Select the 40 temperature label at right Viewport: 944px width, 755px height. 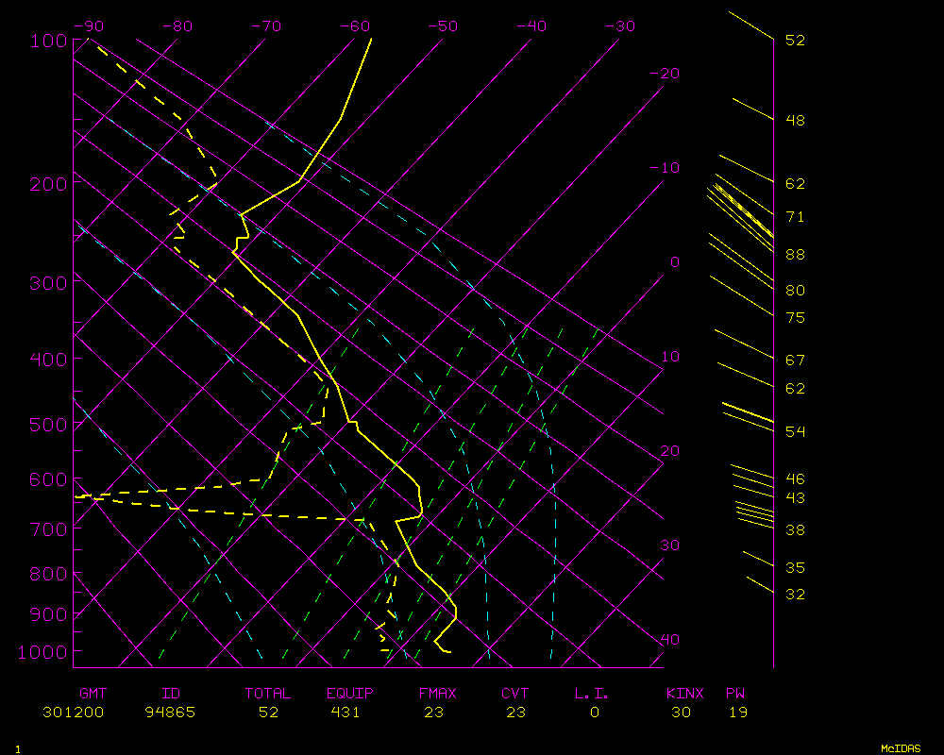pyautogui.click(x=670, y=640)
